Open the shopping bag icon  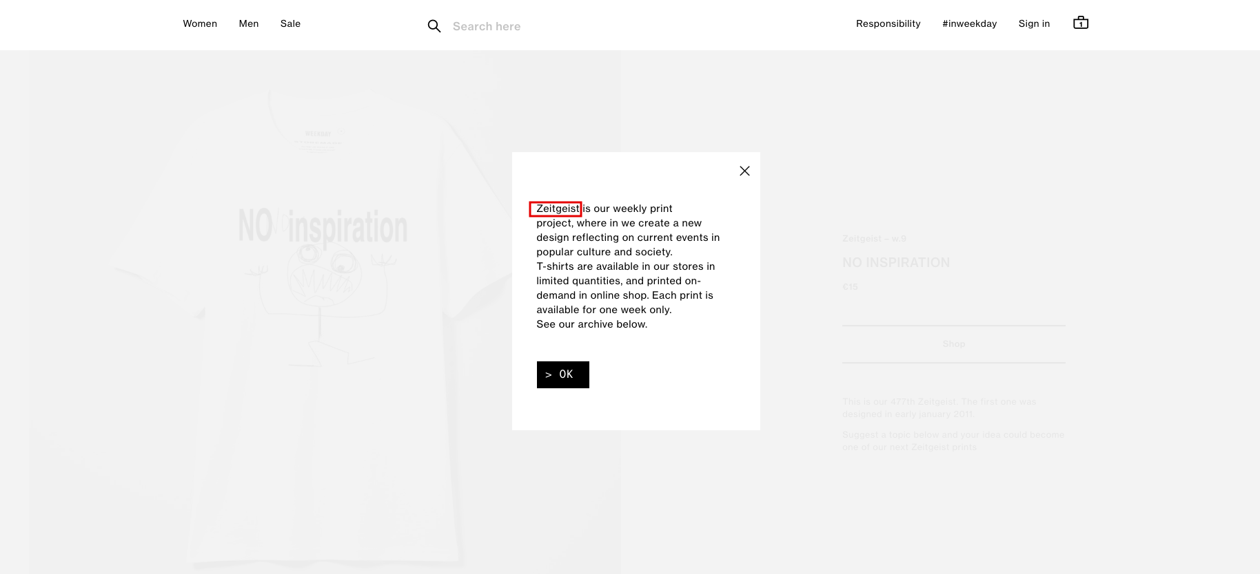1080,23
